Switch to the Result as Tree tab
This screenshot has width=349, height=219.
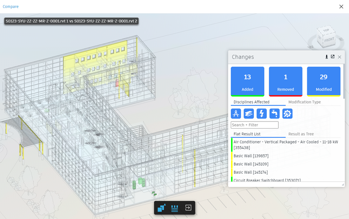point(301,134)
